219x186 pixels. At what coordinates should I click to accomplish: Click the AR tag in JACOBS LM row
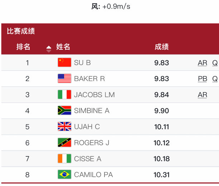(203, 95)
